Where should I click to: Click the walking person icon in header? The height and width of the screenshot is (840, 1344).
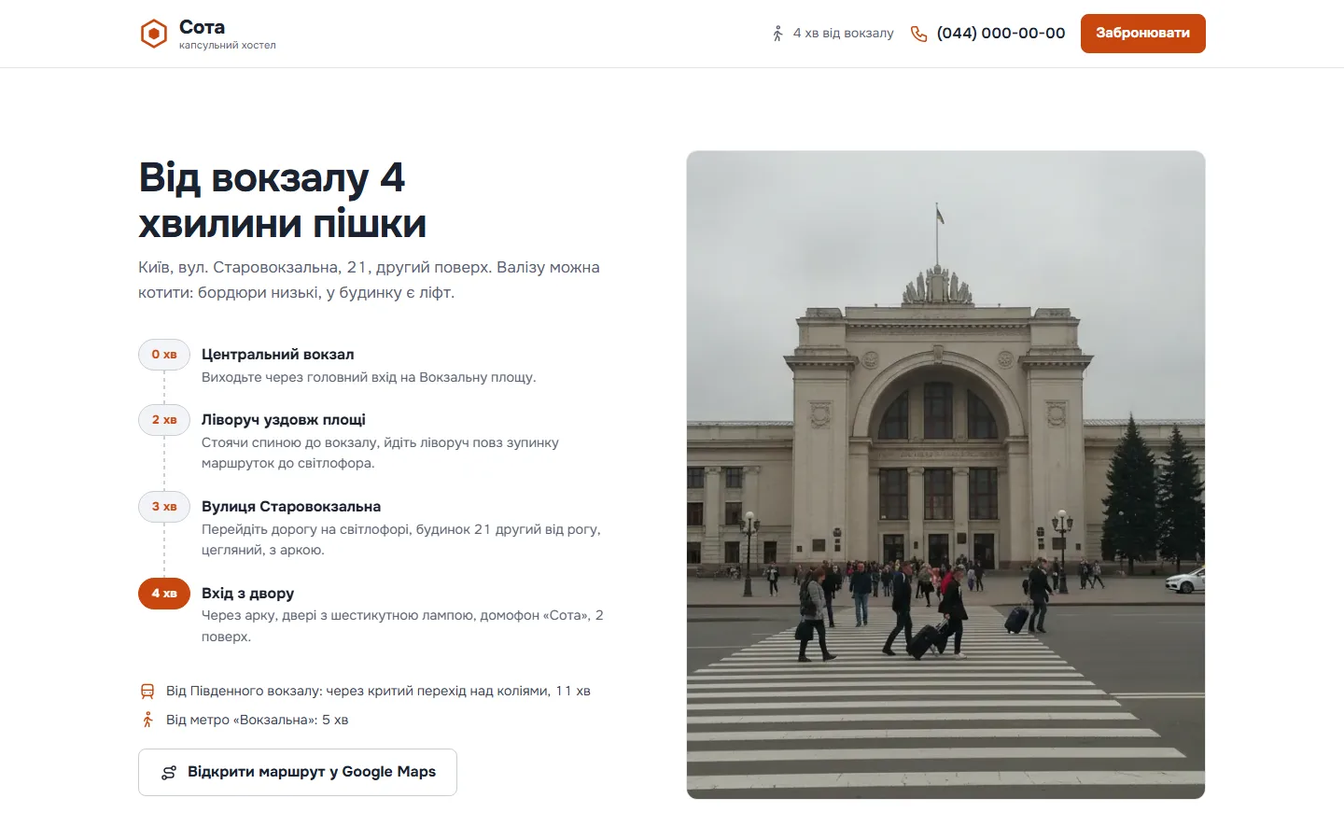(x=777, y=34)
